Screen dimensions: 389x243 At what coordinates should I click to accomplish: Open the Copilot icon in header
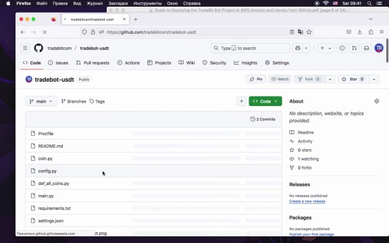(298, 48)
